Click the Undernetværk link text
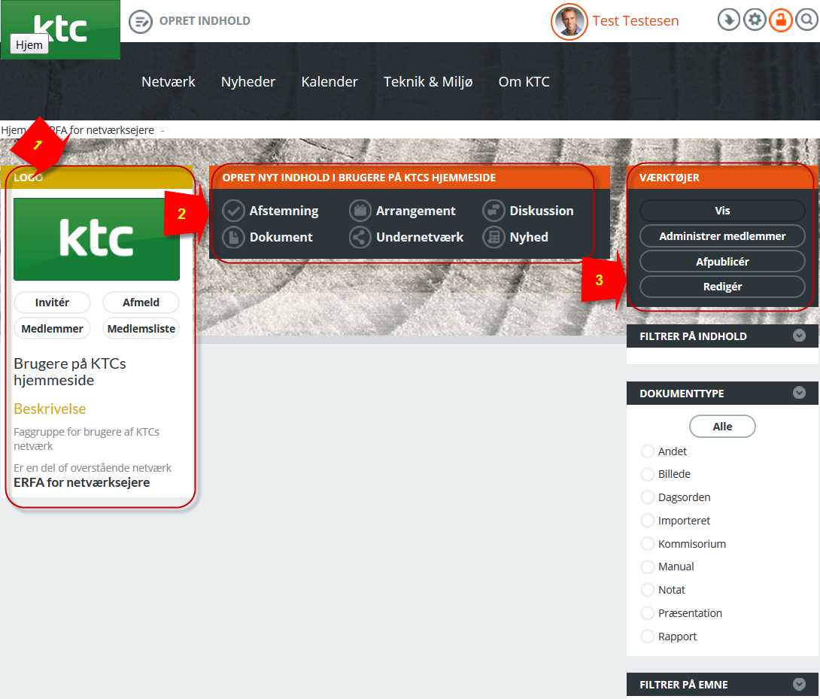This screenshot has width=820, height=699. coord(420,237)
